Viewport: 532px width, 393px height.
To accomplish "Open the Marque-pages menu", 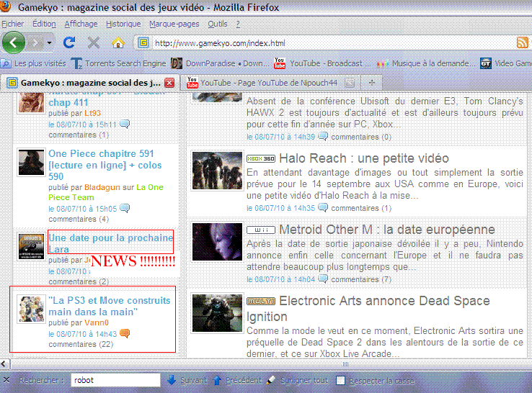I will [x=174, y=24].
